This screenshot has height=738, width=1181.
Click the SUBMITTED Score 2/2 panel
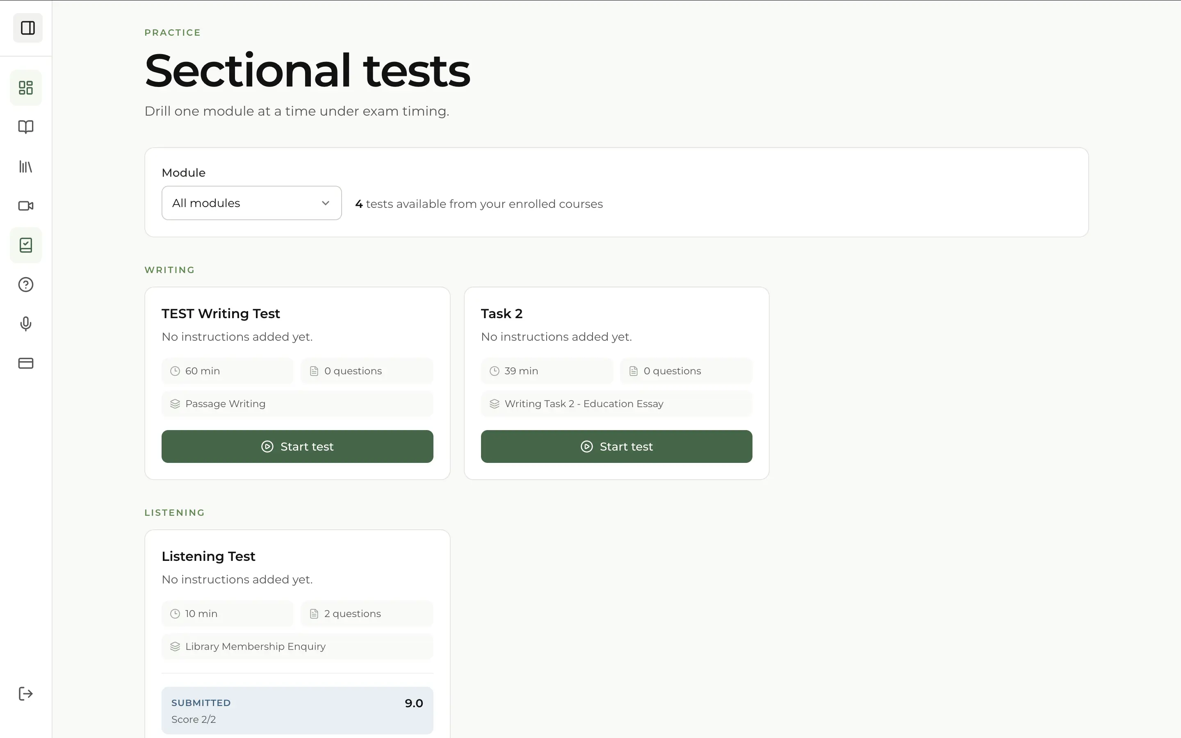(x=297, y=710)
